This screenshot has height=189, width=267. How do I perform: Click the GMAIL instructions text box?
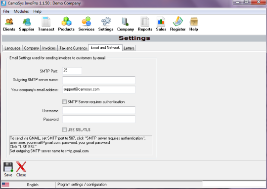pyautogui.click(x=81, y=145)
